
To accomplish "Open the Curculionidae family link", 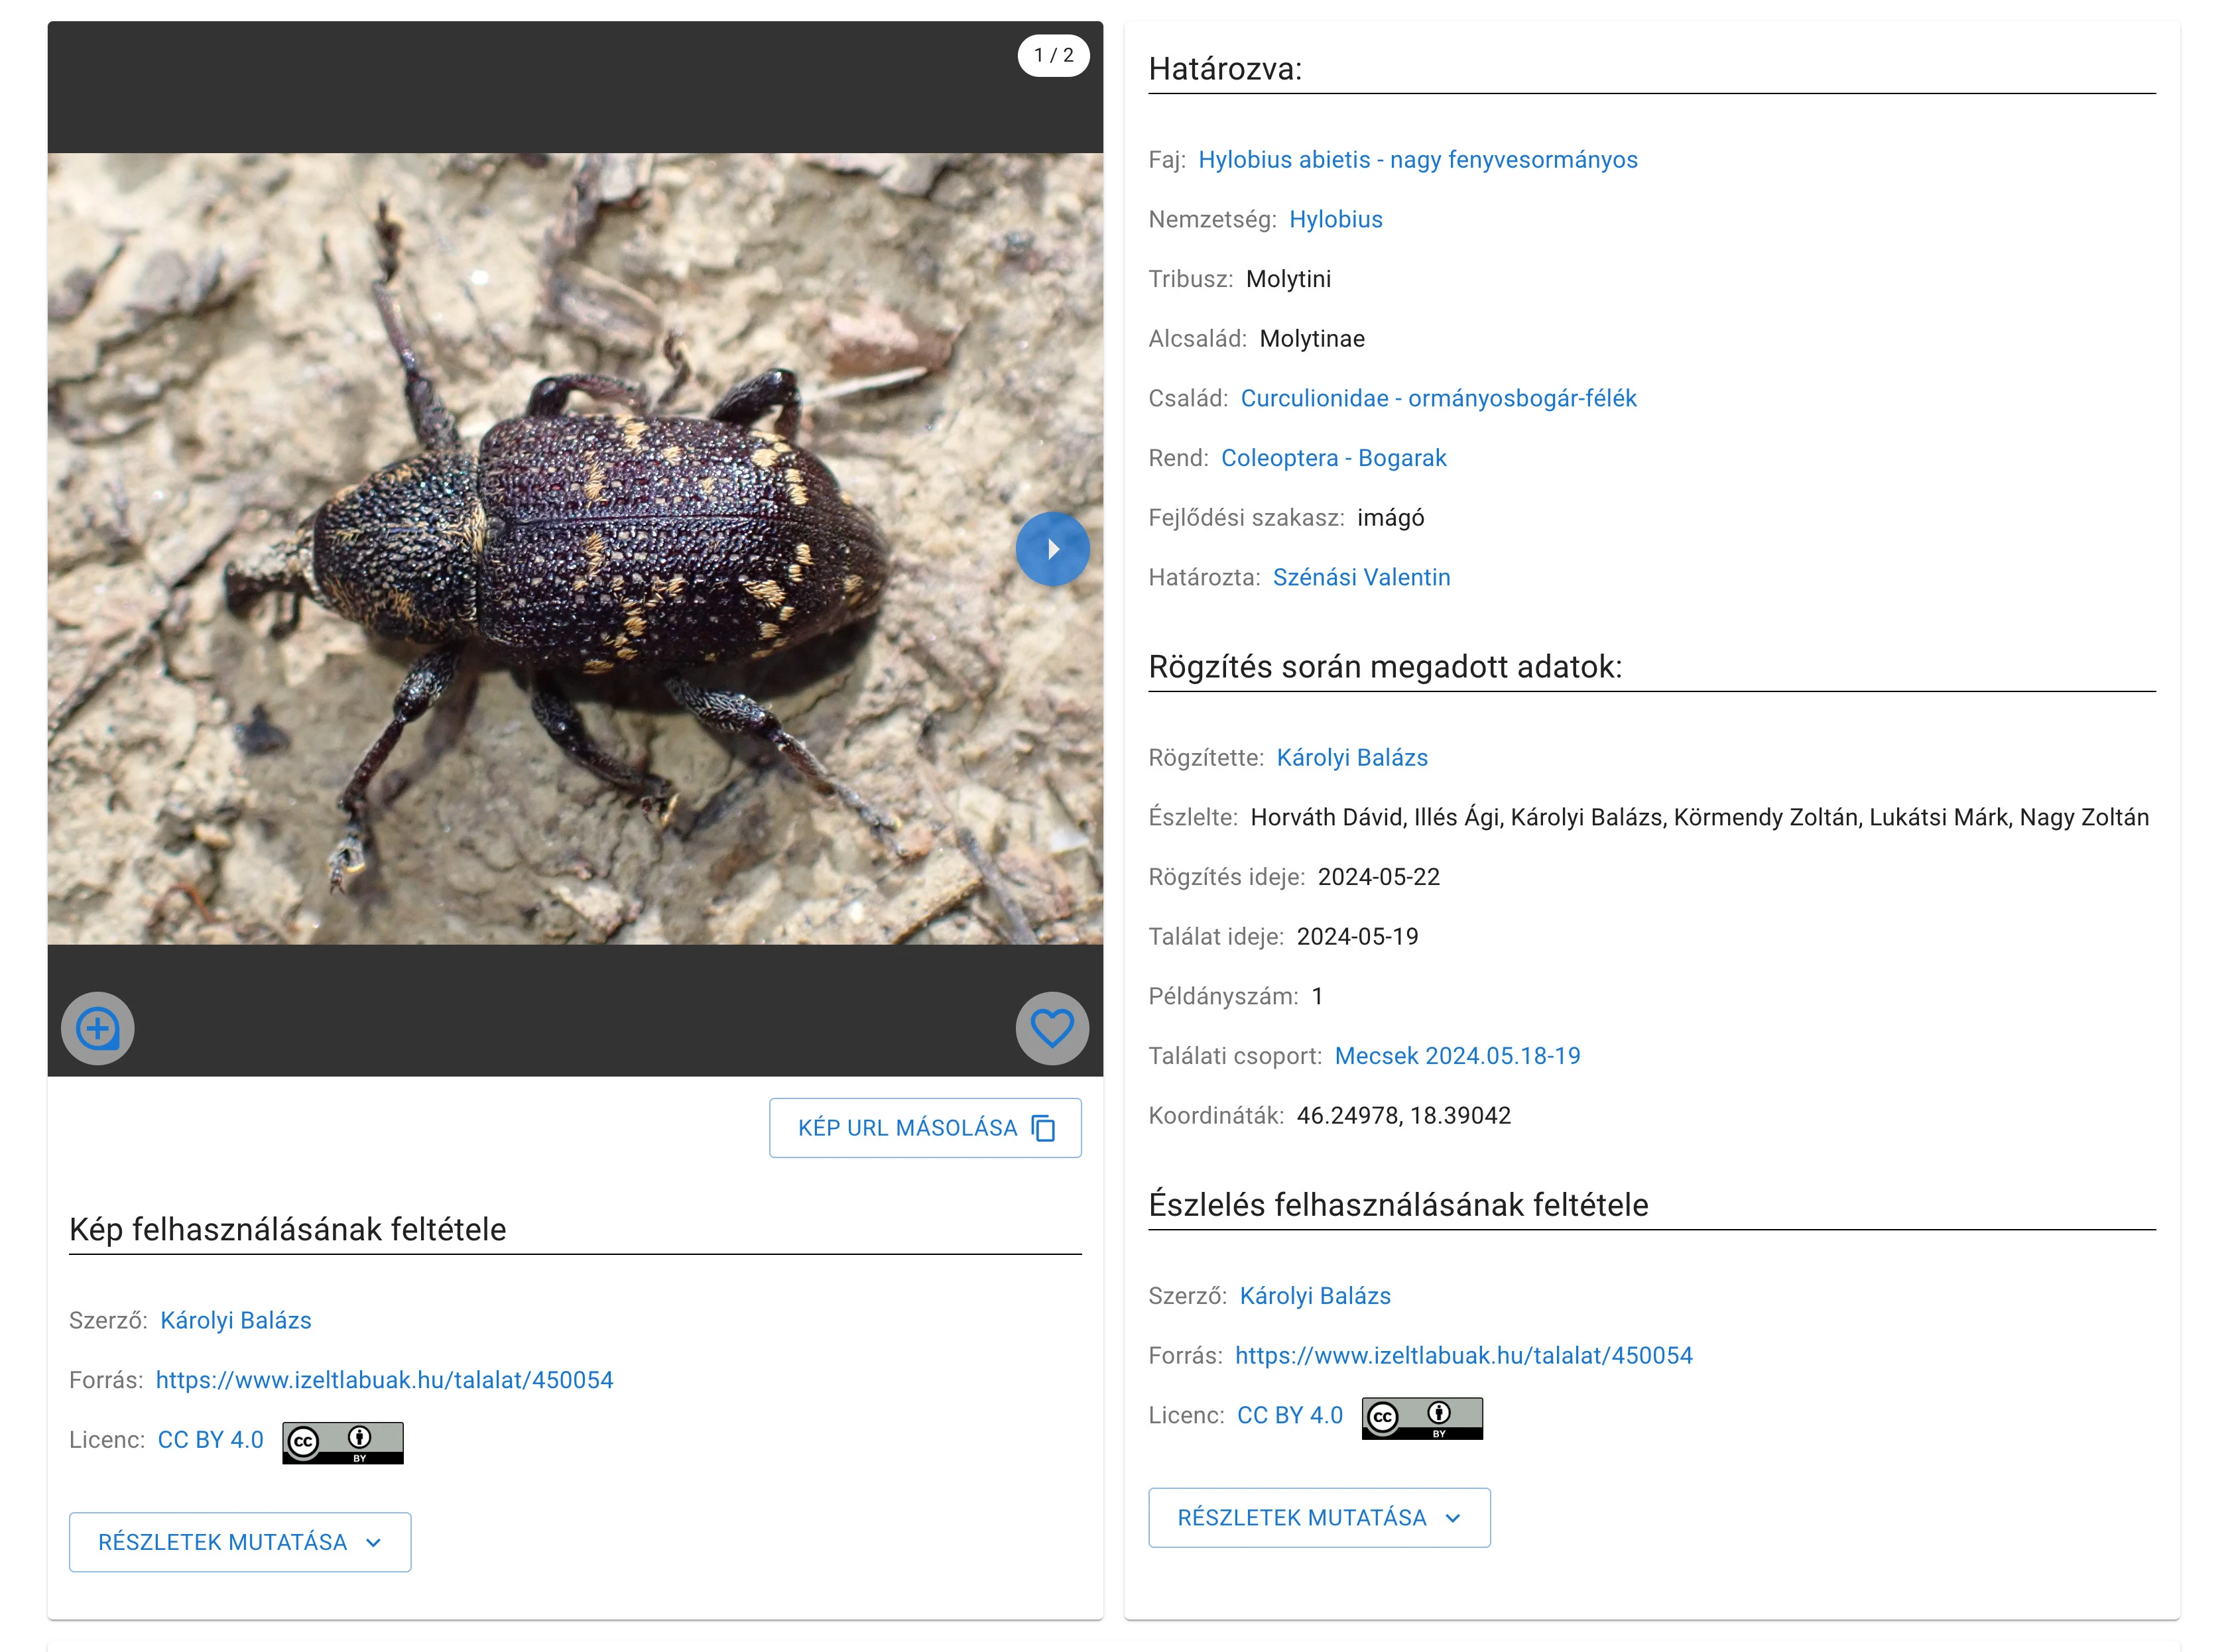I will 1437,399.
